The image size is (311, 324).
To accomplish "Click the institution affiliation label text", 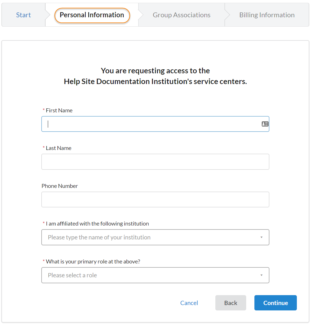I will [97, 224].
